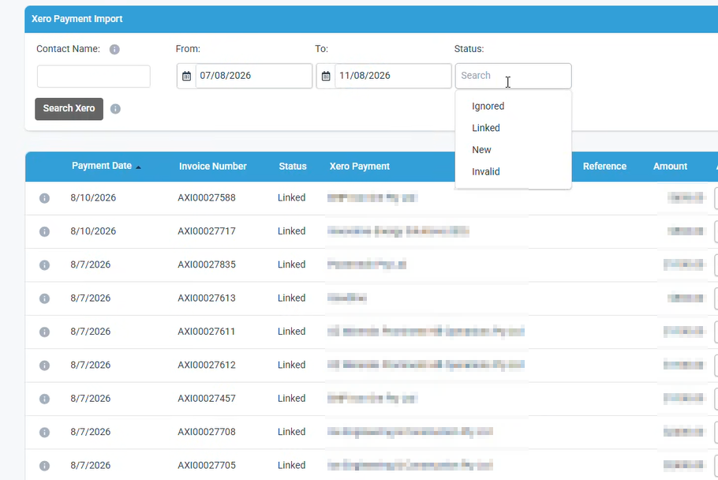Click invoice number AXI00027613

(x=207, y=298)
